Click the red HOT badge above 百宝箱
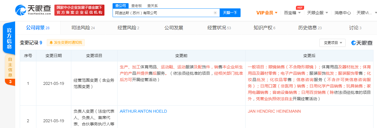This screenshot has width=377, height=128. tap(300, 8)
